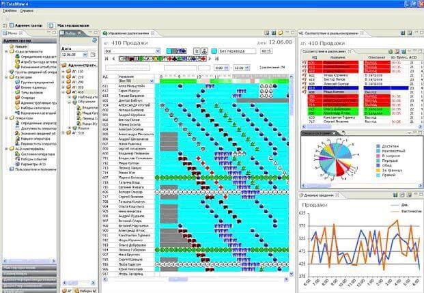Select the Языки node under АГ: 410
Viewport: 424px width, 293px height.
[83, 128]
